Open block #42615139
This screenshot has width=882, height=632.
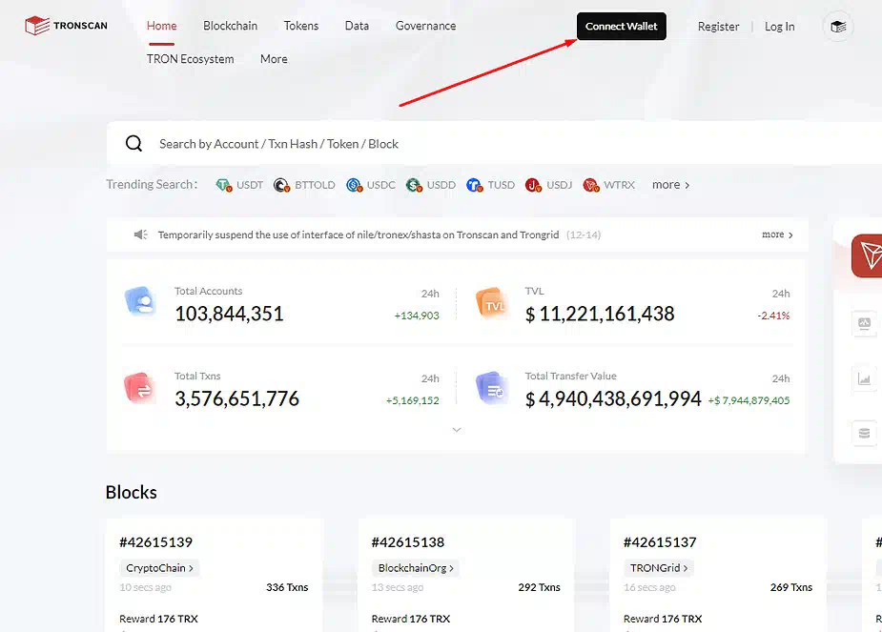155,542
